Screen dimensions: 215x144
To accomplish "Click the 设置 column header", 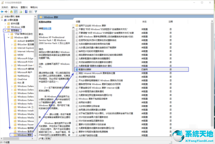I will [78, 22].
